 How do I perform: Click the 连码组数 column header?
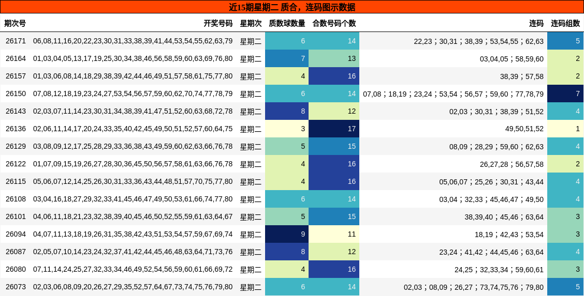[x=565, y=23]
